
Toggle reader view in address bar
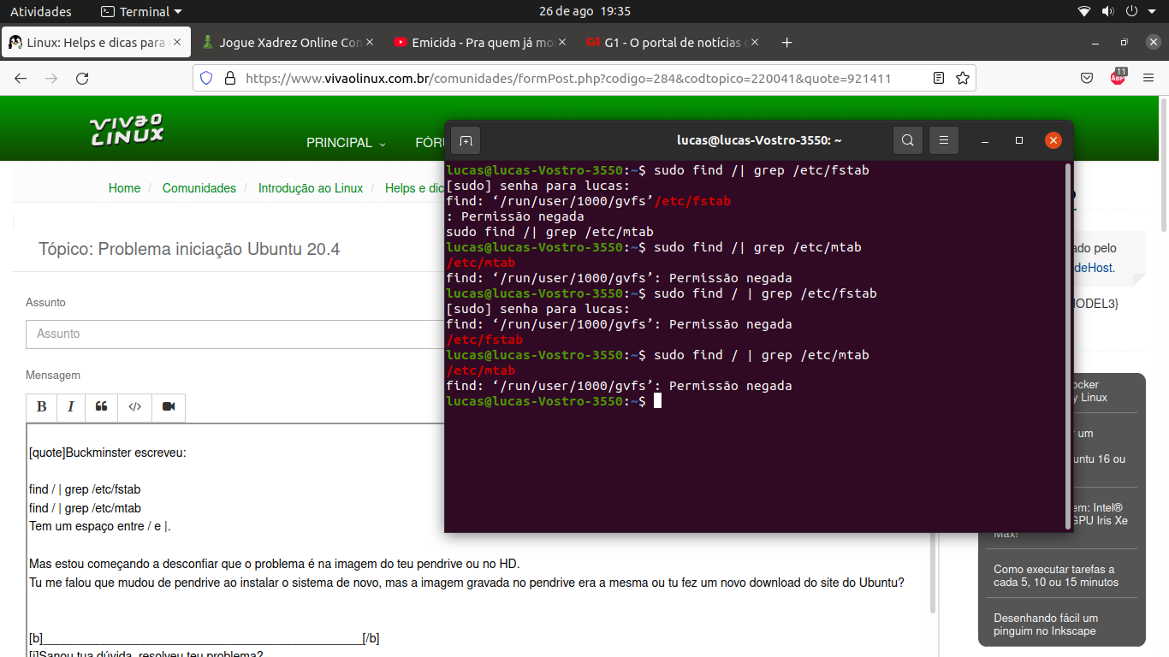click(x=939, y=78)
